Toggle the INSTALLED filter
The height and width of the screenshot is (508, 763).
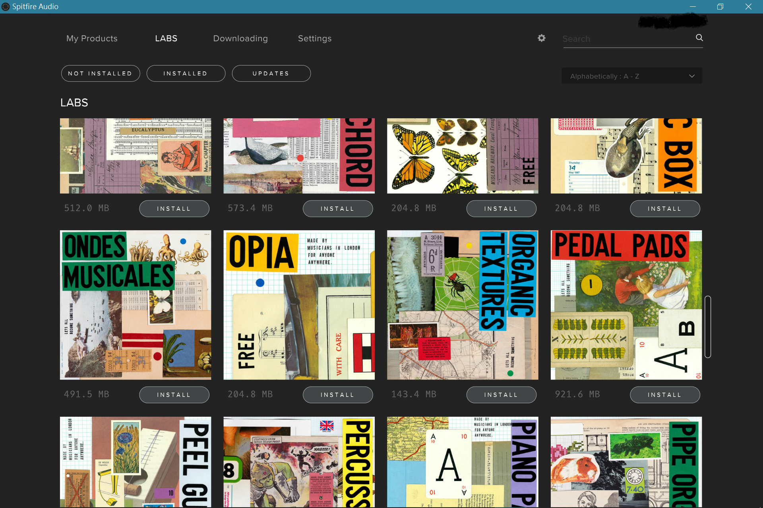coord(186,73)
